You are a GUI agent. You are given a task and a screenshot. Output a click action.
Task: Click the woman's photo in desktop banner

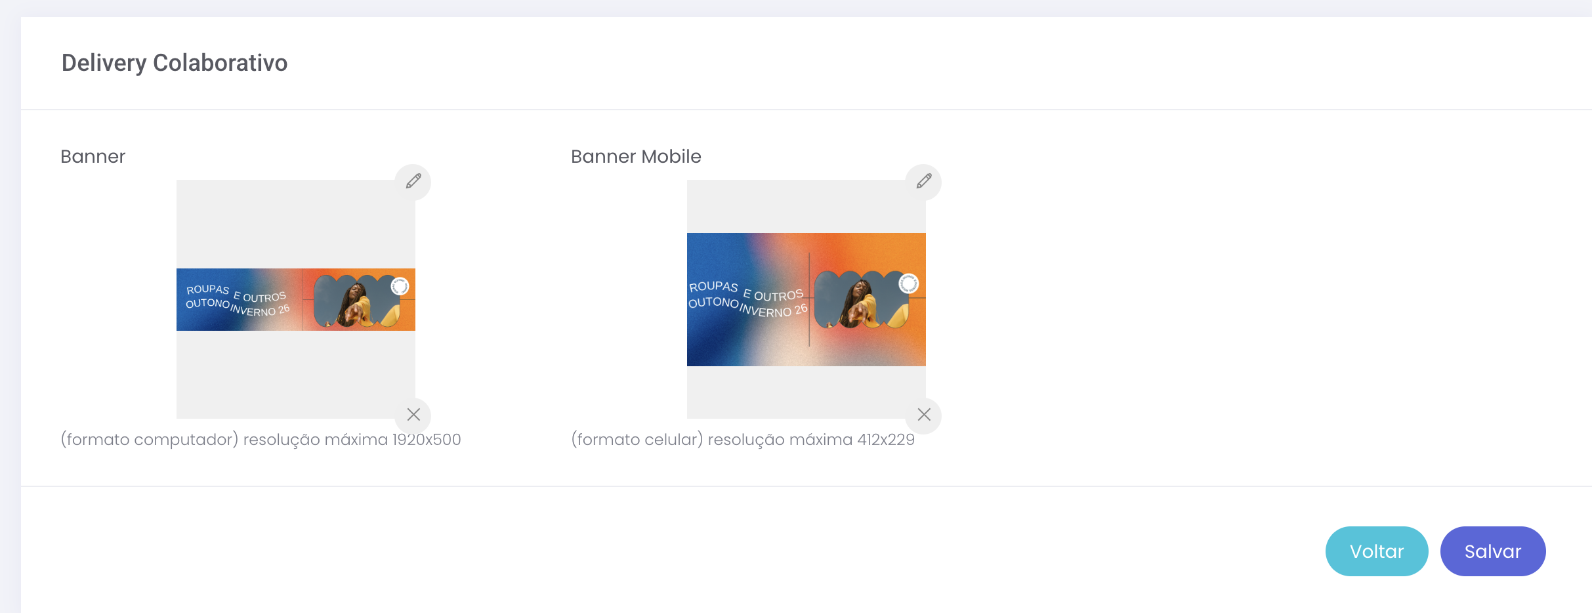pos(357,302)
